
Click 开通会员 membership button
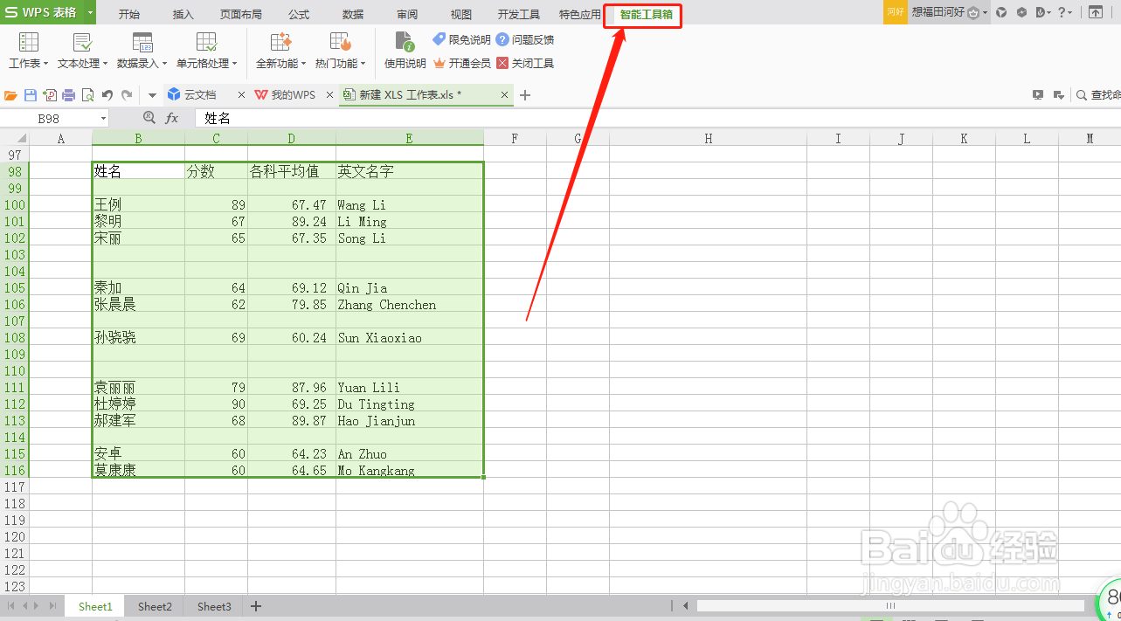coord(462,63)
